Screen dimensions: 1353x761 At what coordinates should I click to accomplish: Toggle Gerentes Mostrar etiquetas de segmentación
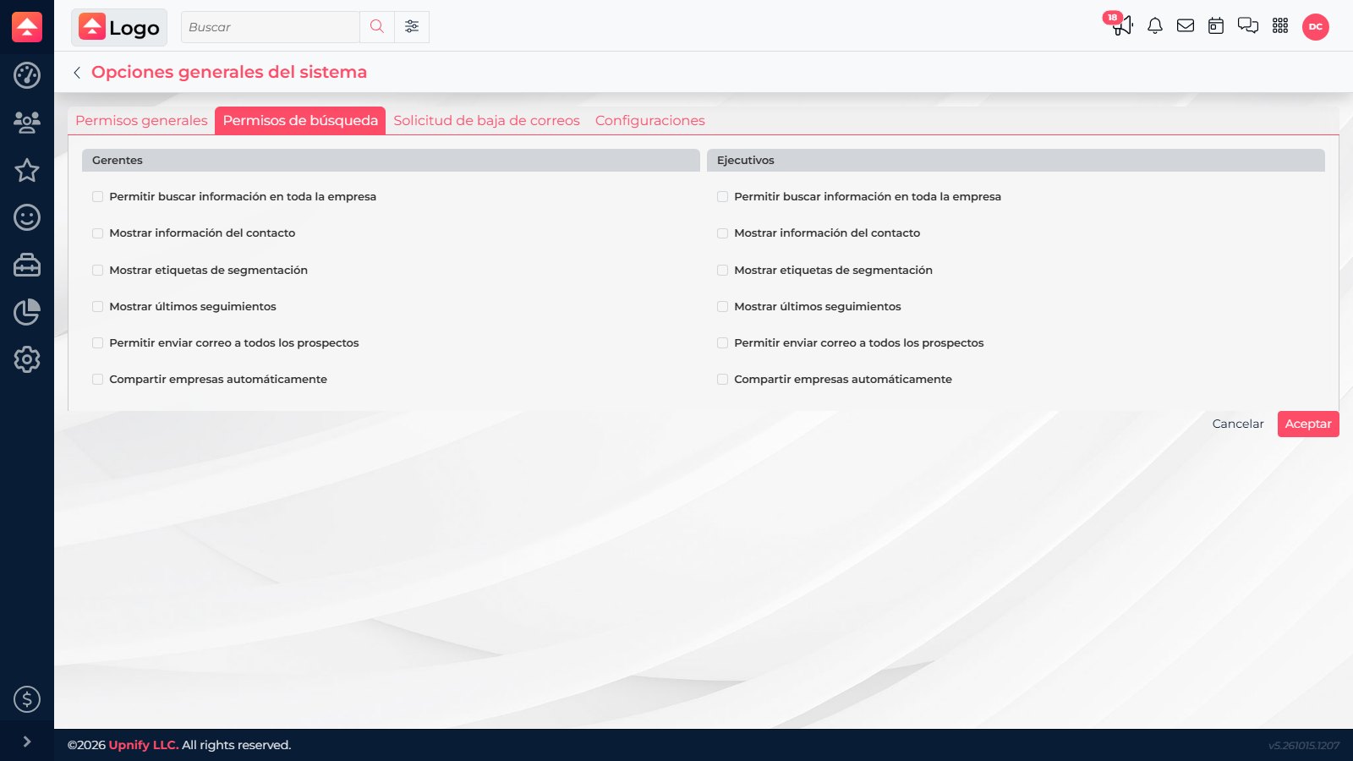tap(97, 271)
